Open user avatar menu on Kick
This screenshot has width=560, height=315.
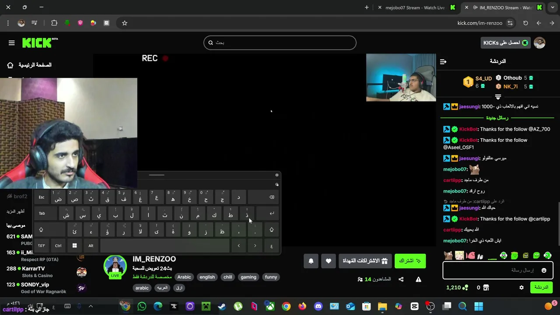(539, 42)
